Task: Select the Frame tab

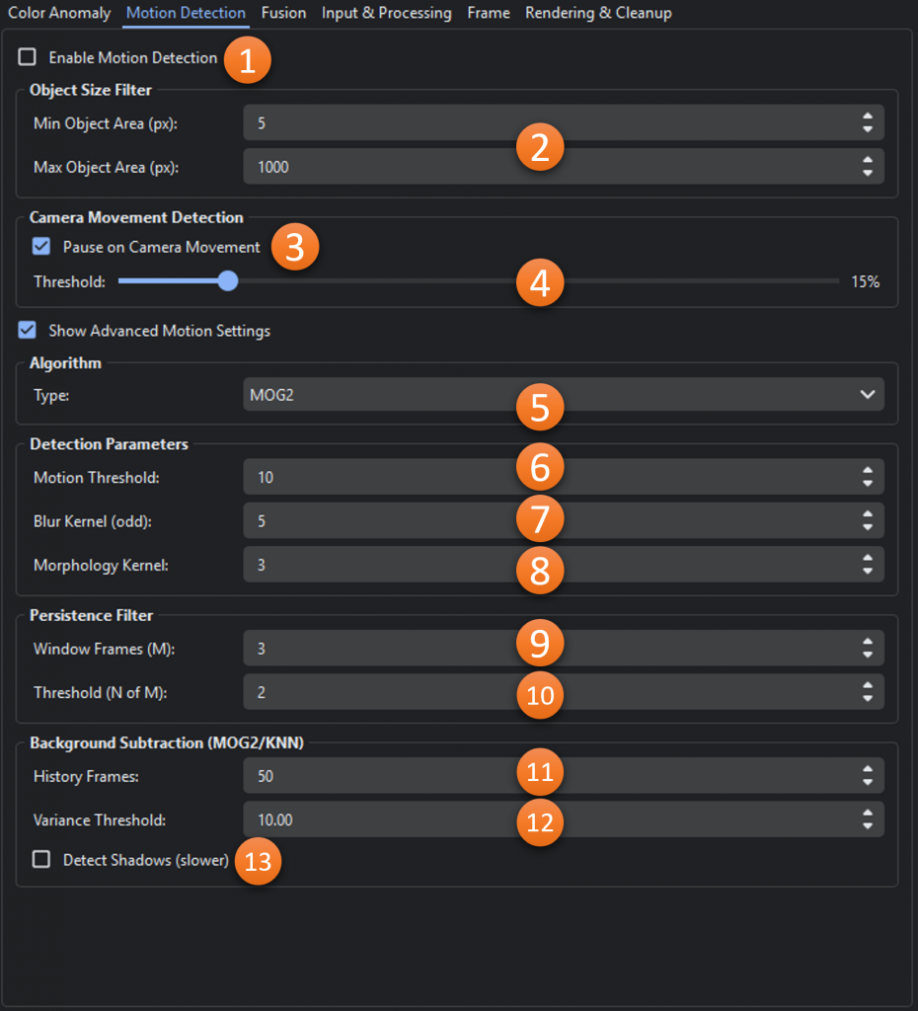Action: pos(489,13)
